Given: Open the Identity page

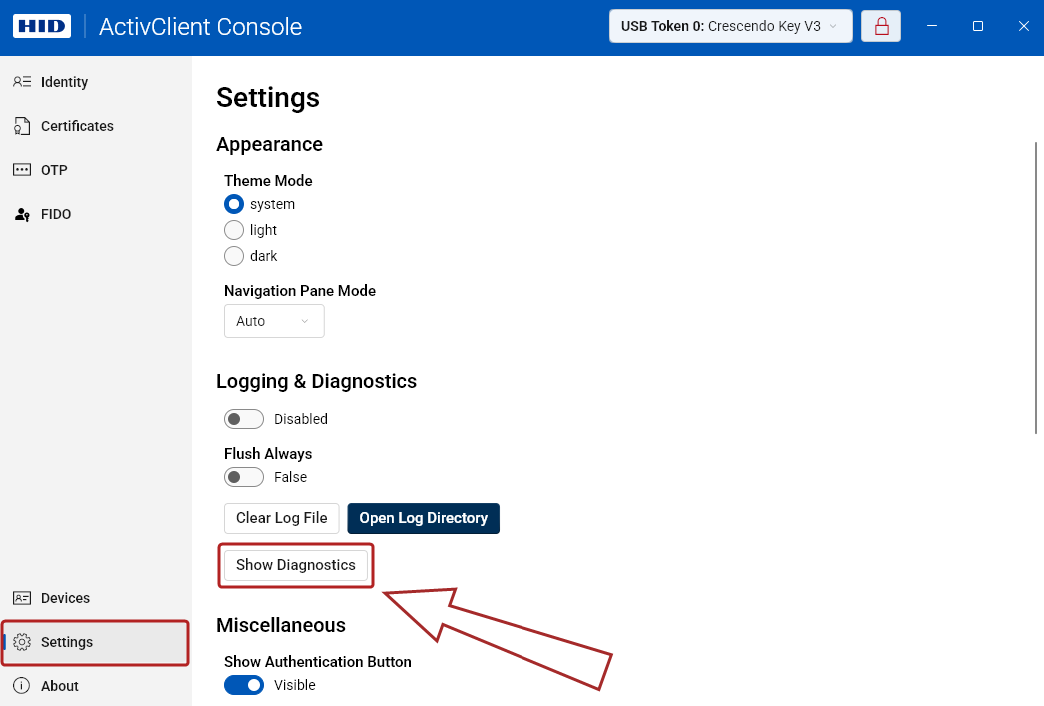Looking at the screenshot, I should (95, 82).
